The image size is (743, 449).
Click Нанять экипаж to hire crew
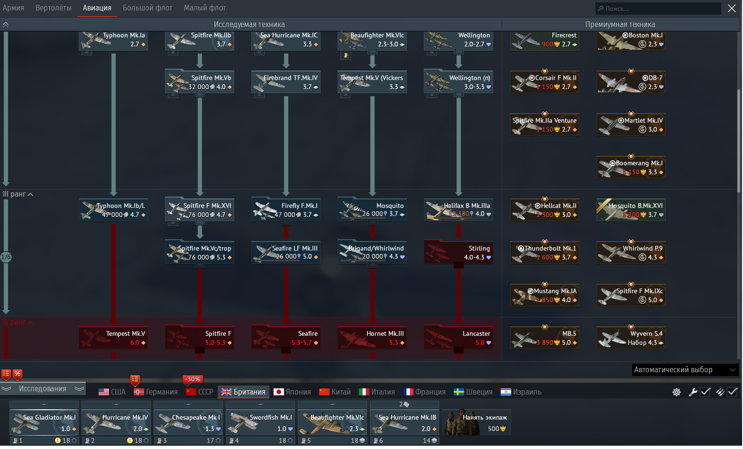coord(477,423)
